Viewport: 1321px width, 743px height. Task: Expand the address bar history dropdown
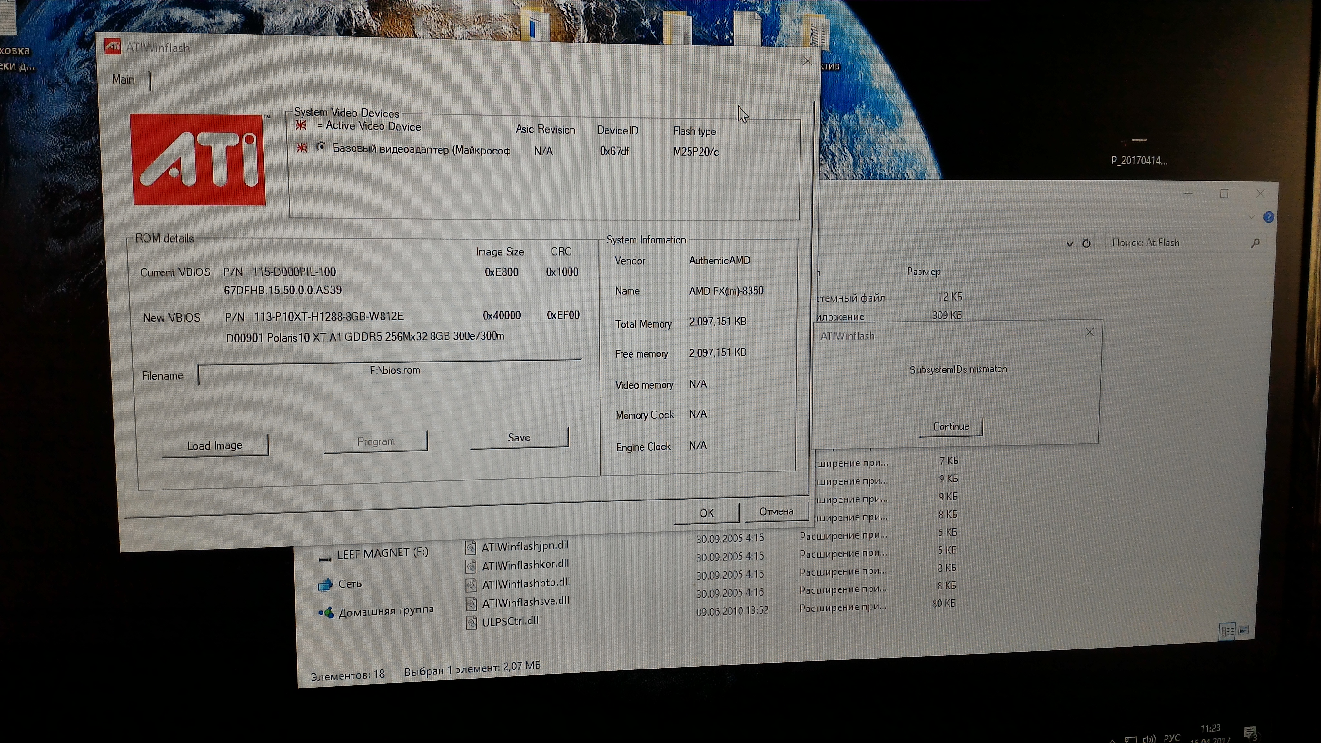pyautogui.click(x=1070, y=244)
